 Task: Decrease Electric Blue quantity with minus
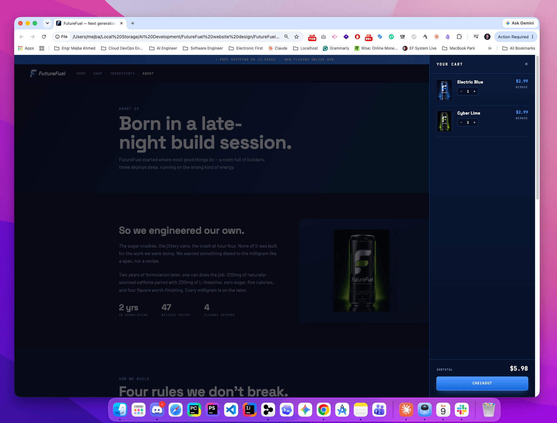tap(461, 91)
